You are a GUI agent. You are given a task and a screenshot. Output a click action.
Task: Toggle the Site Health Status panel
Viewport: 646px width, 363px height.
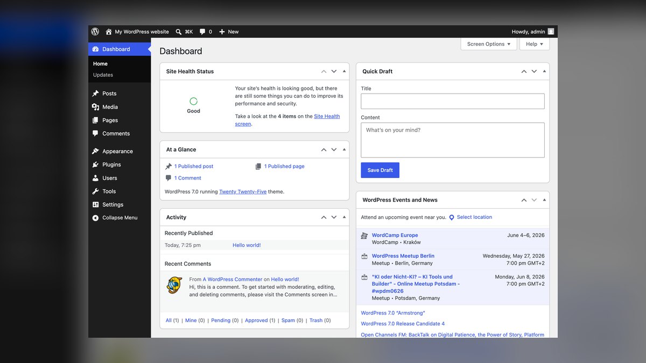click(x=344, y=72)
